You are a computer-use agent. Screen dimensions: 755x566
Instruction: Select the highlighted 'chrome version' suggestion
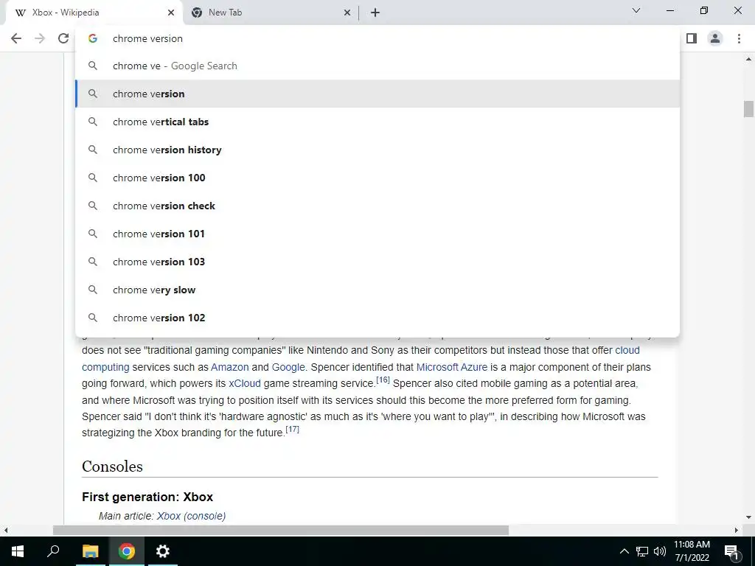click(x=377, y=94)
